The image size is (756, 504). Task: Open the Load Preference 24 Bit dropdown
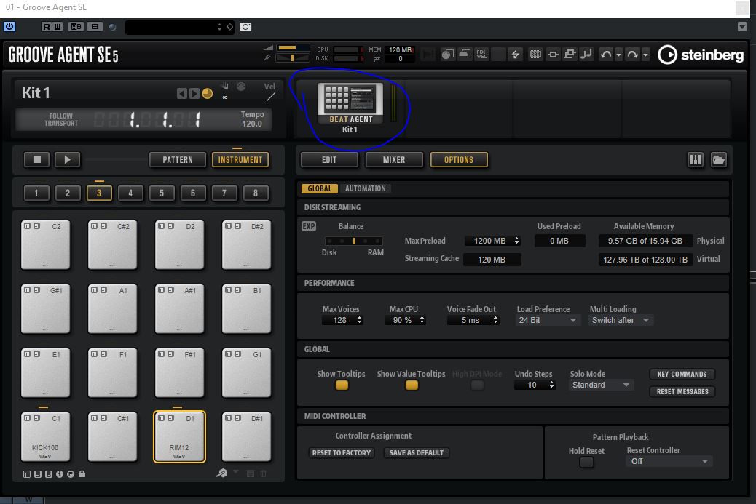point(547,320)
